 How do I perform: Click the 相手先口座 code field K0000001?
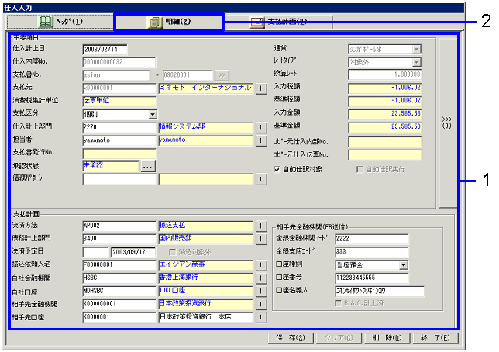119,317
